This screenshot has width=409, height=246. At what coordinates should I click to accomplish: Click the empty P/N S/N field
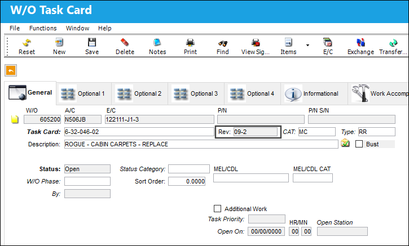pyautogui.click(x=351, y=119)
